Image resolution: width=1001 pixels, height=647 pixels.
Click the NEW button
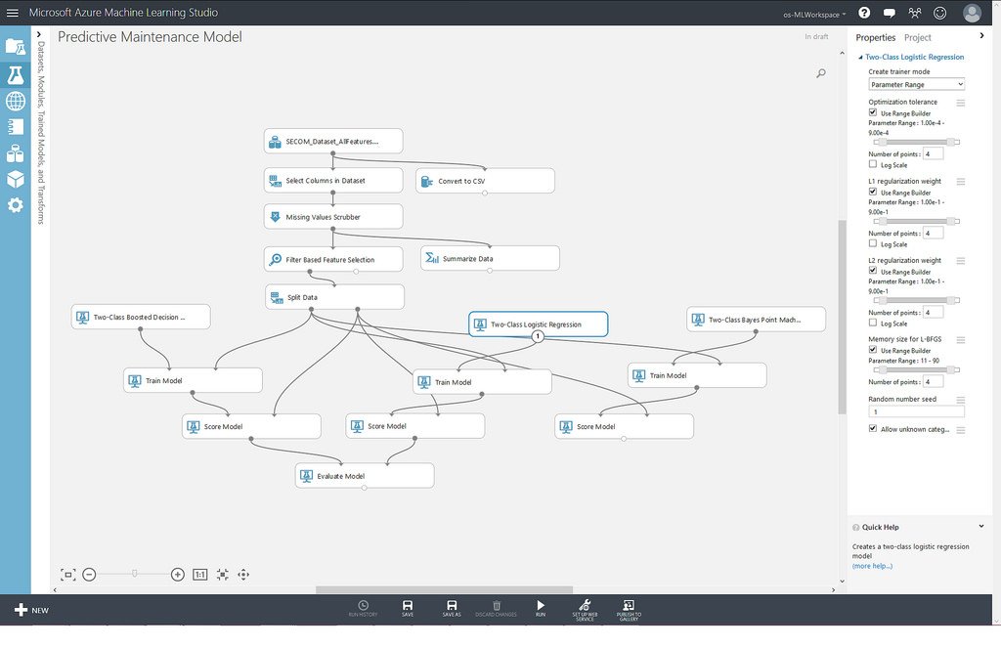point(31,610)
